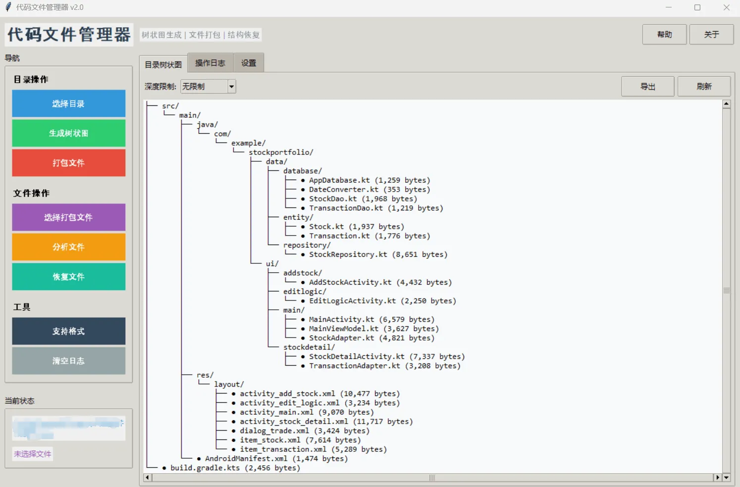
Task: Click the MainActivity.kt entry in the tree
Action: tap(341, 320)
